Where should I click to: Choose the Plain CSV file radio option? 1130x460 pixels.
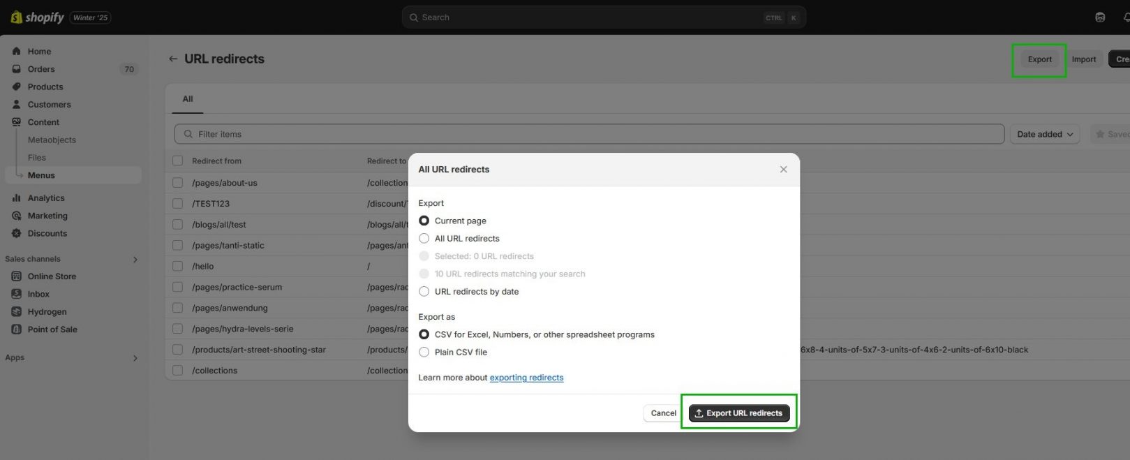(424, 353)
